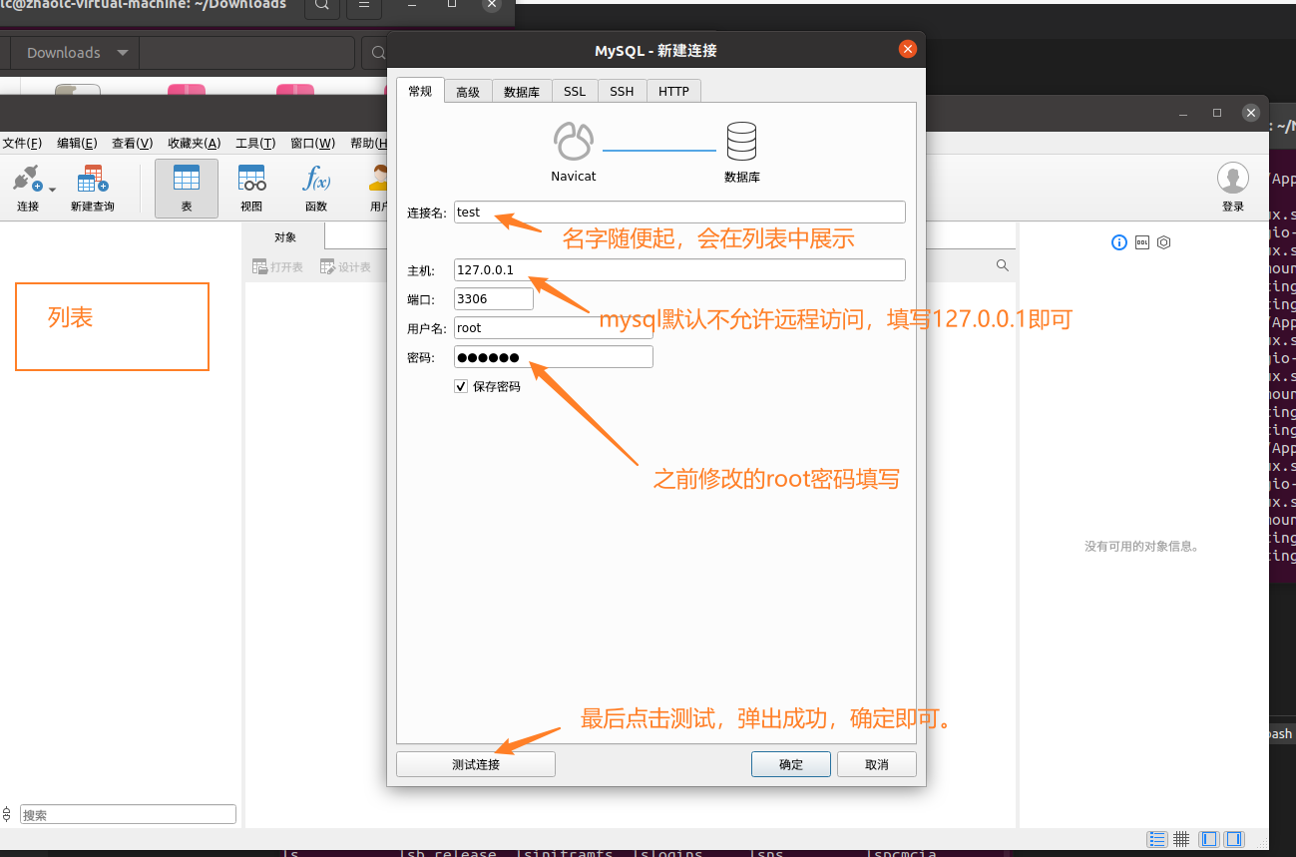Open the 收藏夹(A) menu
This screenshot has width=1296, height=857.
pyautogui.click(x=194, y=144)
